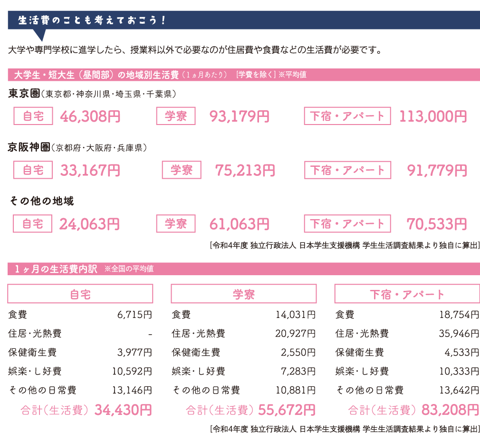Open the 学寮 column header in 生活費内訳
Screen dimensions: 480x433
tap(243, 294)
